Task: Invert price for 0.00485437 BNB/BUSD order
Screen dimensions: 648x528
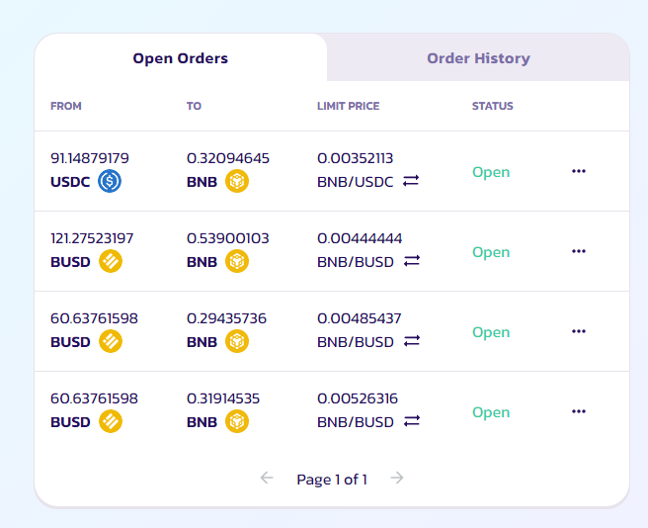Action: click(412, 341)
